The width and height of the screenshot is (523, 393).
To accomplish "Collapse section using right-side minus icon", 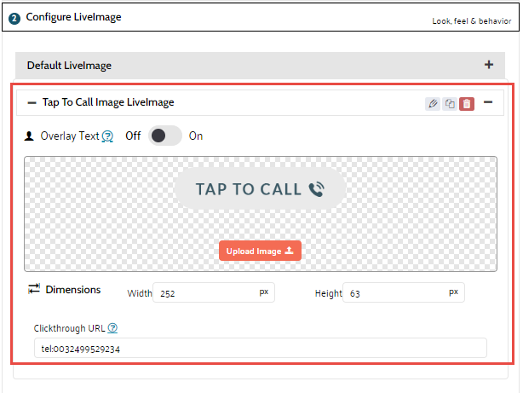I will point(488,103).
